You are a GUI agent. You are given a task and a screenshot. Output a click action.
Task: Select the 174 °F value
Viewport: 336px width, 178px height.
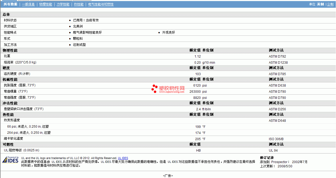[200, 133]
